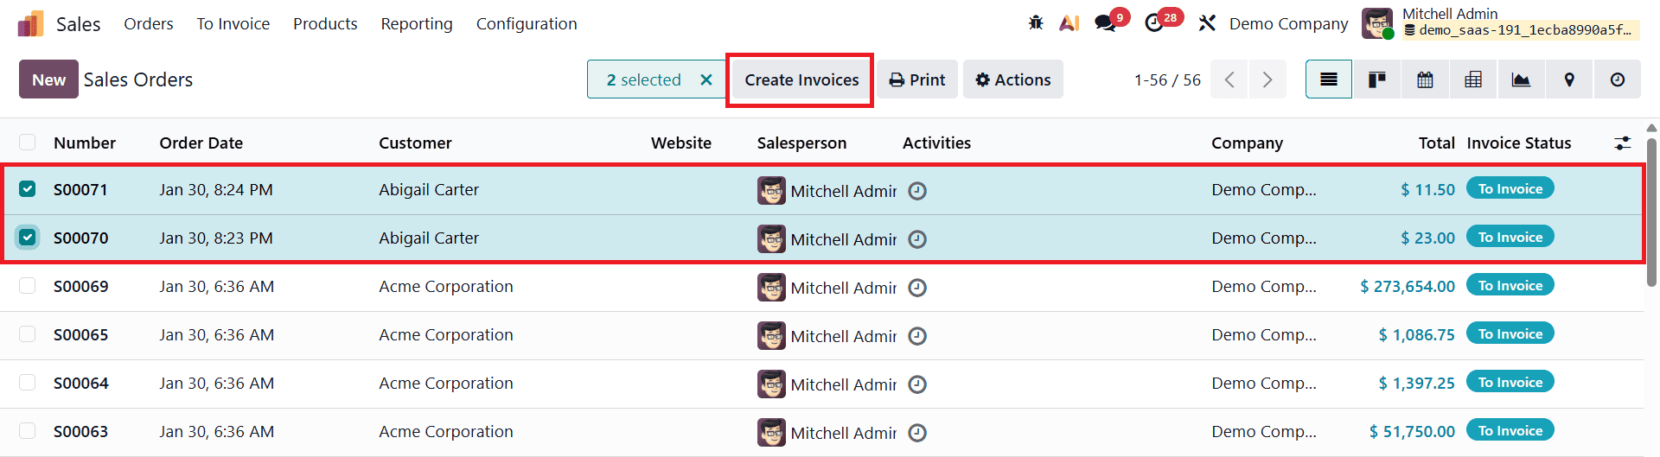The image size is (1660, 457).
Task: Switch to graph view
Action: tap(1521, 79)
